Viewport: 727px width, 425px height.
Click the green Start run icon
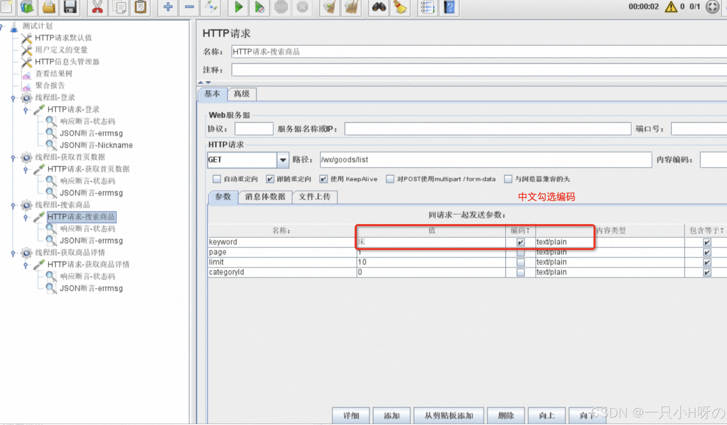click(x=238, y=7)
